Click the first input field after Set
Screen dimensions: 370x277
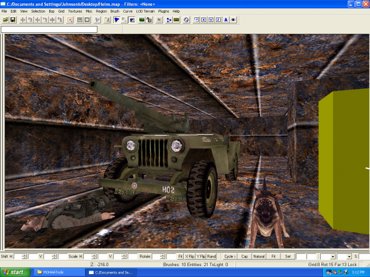(x=301, y=256)
